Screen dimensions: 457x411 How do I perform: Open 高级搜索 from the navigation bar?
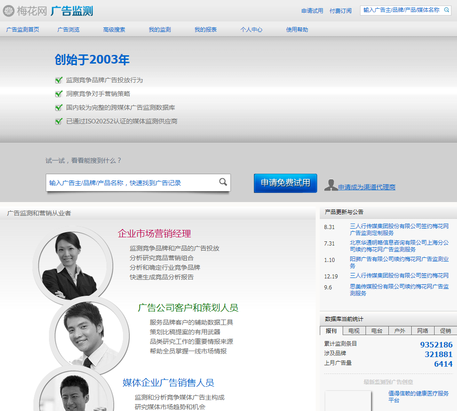114,29
